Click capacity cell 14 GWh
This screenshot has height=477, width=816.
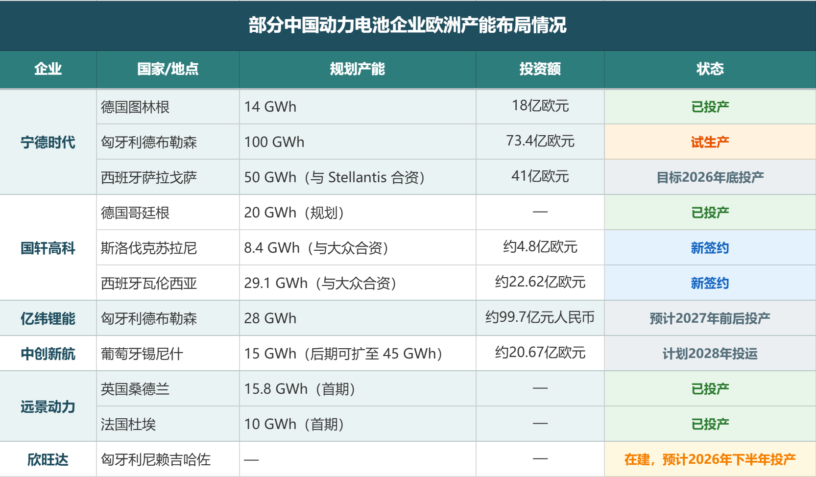[x=358, y=107]
